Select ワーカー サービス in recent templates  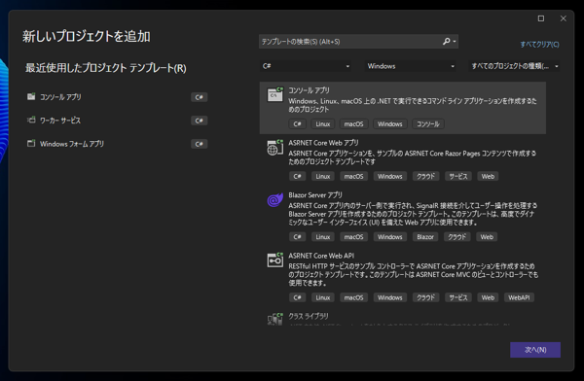[60, 121]
